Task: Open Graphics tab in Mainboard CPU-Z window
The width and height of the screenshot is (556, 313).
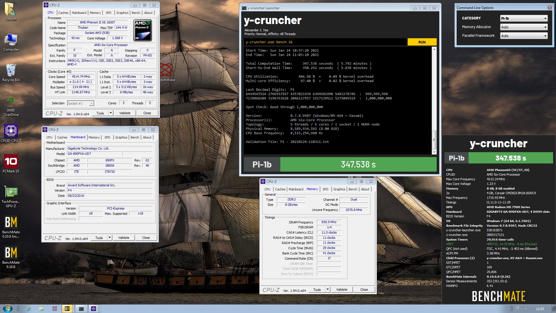Action: [121, 137]
